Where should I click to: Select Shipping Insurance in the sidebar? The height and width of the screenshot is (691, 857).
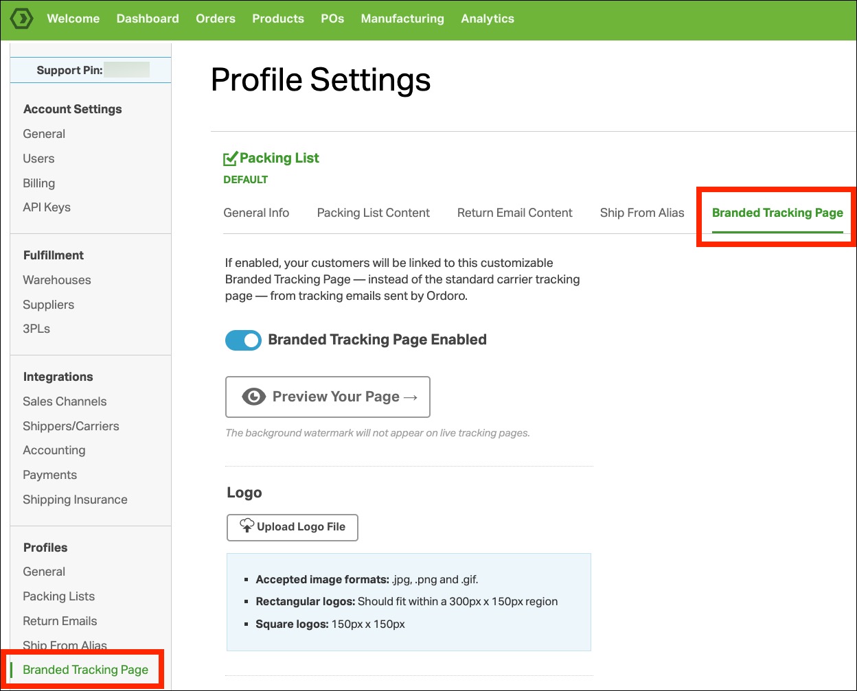(75, 500)
